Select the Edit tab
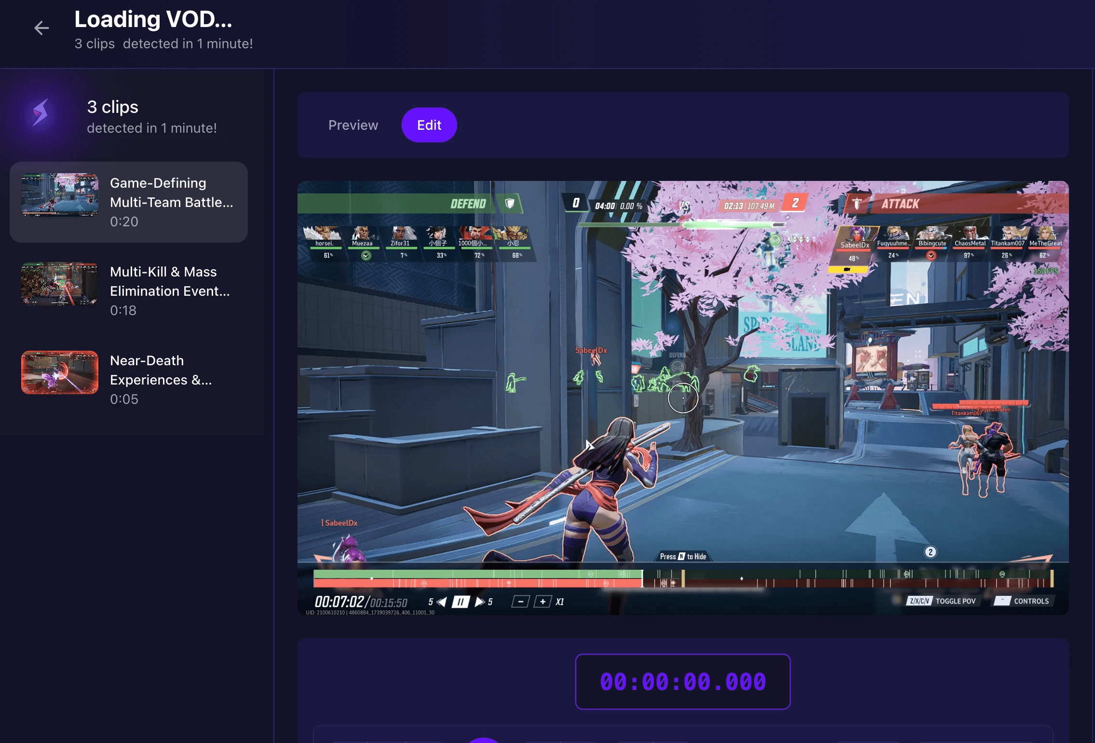Image resolution: width=1095 pixels, height=743 pixels. [429, 125]
